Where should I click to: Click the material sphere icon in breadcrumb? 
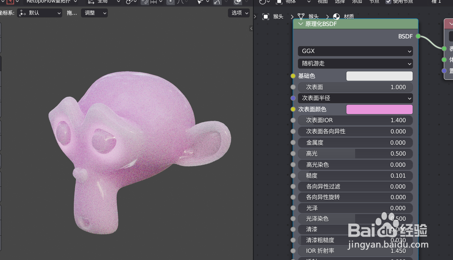[336, 17]
